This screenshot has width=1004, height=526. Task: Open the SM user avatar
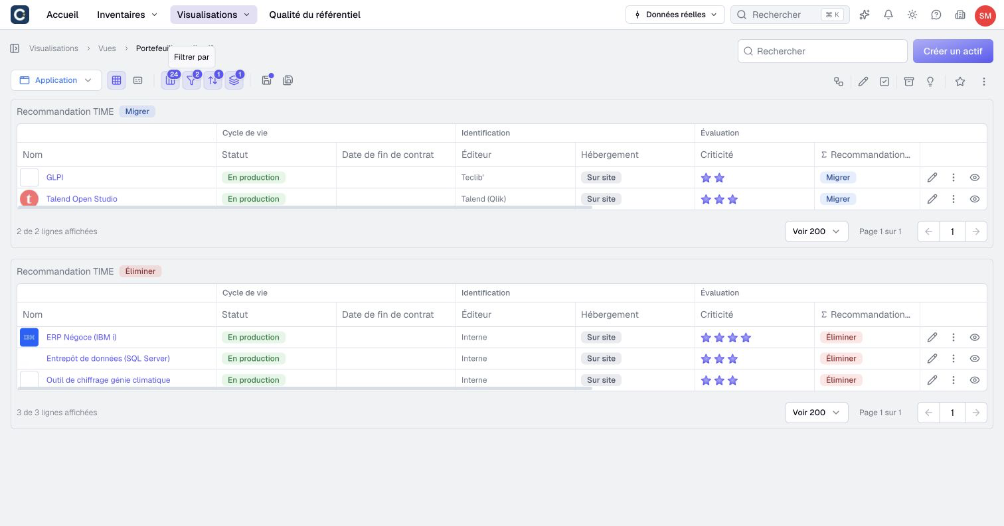985,15
